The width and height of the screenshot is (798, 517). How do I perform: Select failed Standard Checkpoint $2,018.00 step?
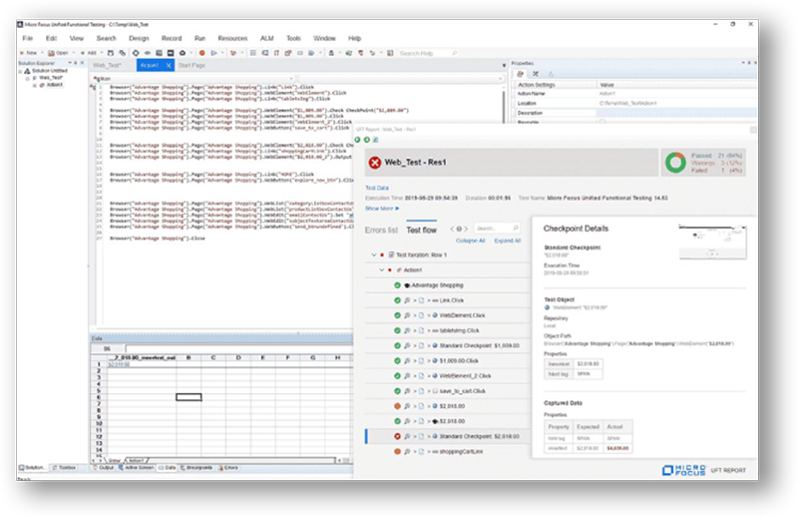[448, 436]
